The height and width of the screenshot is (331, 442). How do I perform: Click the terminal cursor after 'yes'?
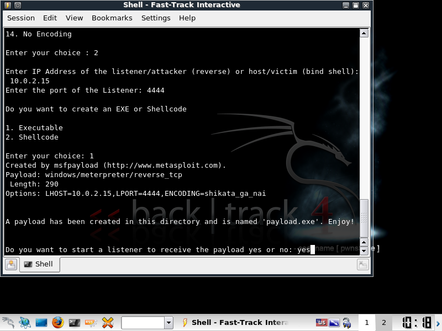[x=313, y=250]
